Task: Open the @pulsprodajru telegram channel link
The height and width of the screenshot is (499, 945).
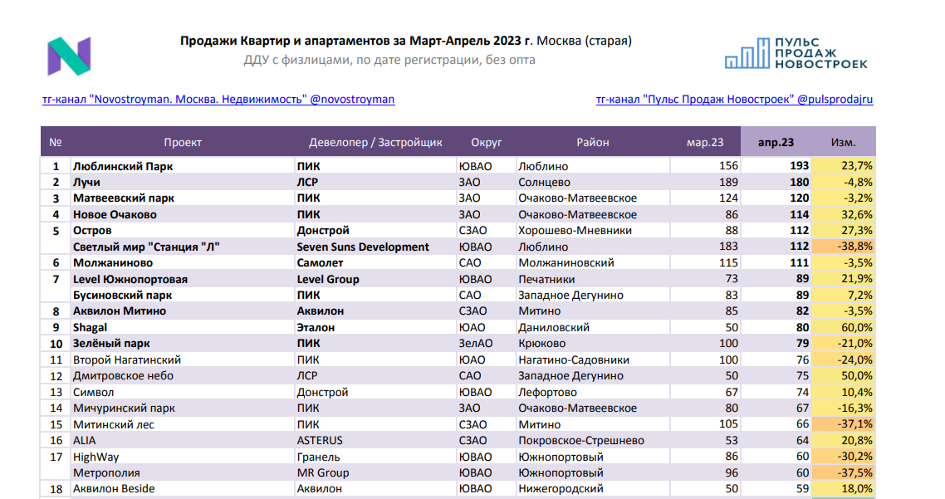Action: 734,100
